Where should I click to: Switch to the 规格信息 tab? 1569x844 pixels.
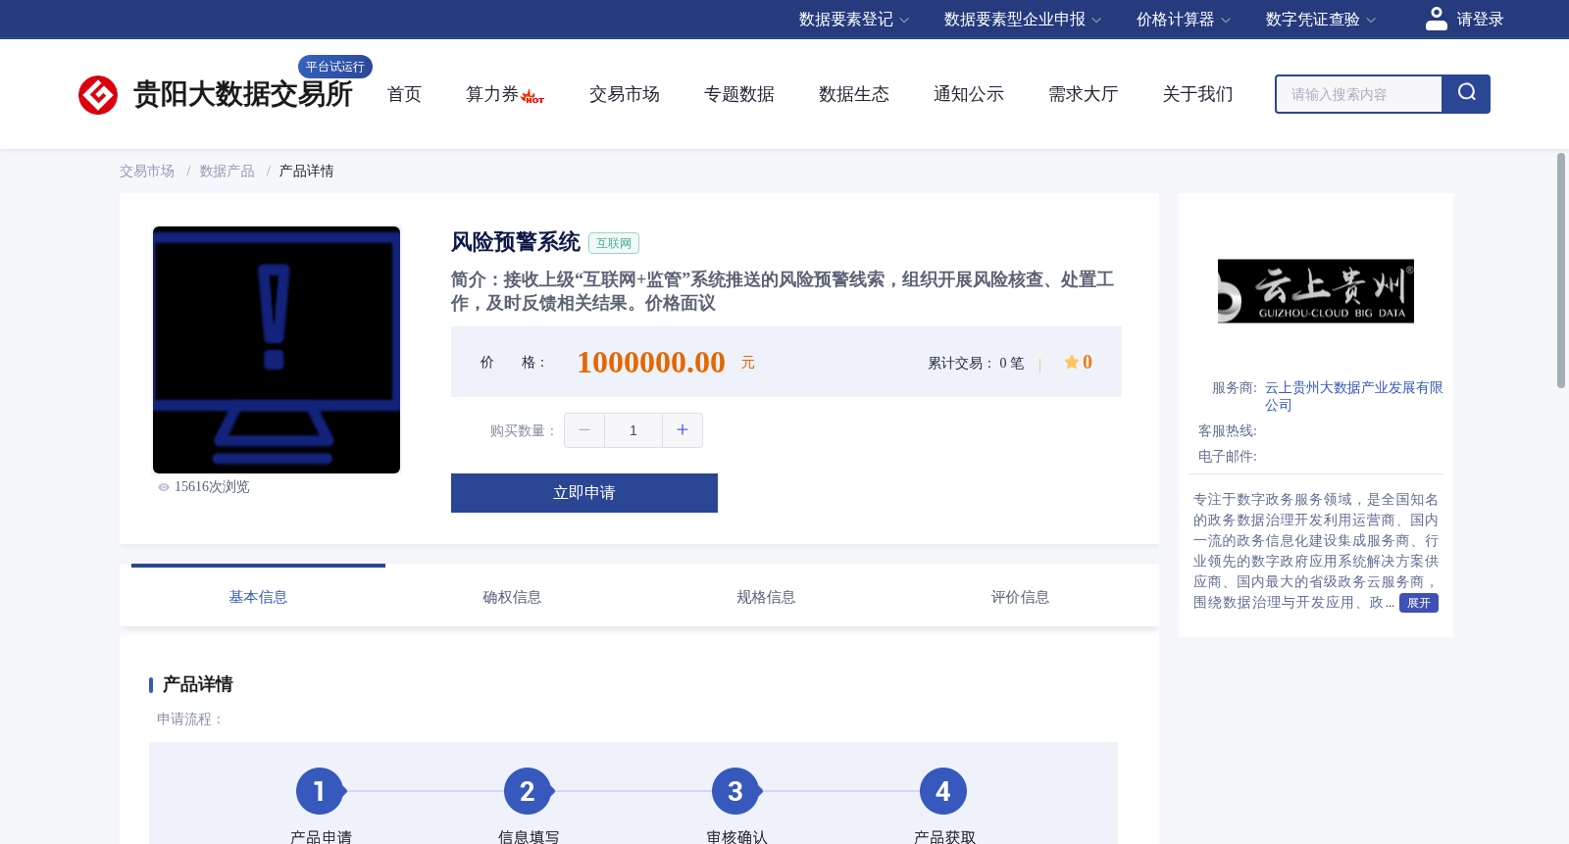click(766, 597)
